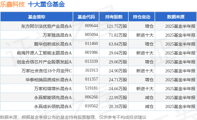Click the 基金代码 column header

(x=86, y=17)
